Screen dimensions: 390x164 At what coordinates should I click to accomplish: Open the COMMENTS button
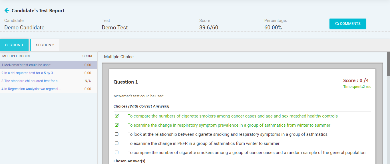(347, 24)
